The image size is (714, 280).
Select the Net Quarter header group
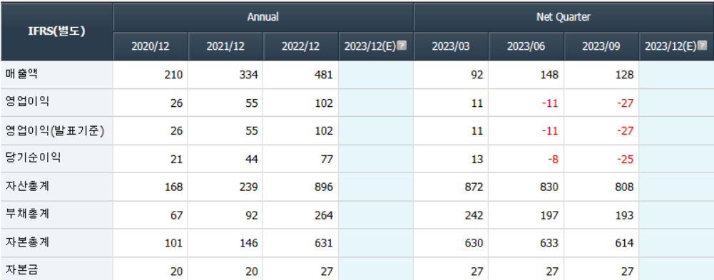(x=563, y=17)
